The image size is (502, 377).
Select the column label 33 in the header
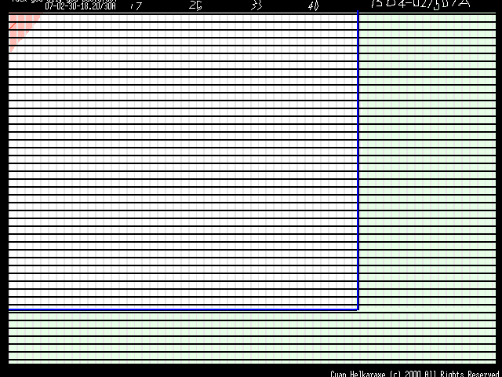point(256,5)
